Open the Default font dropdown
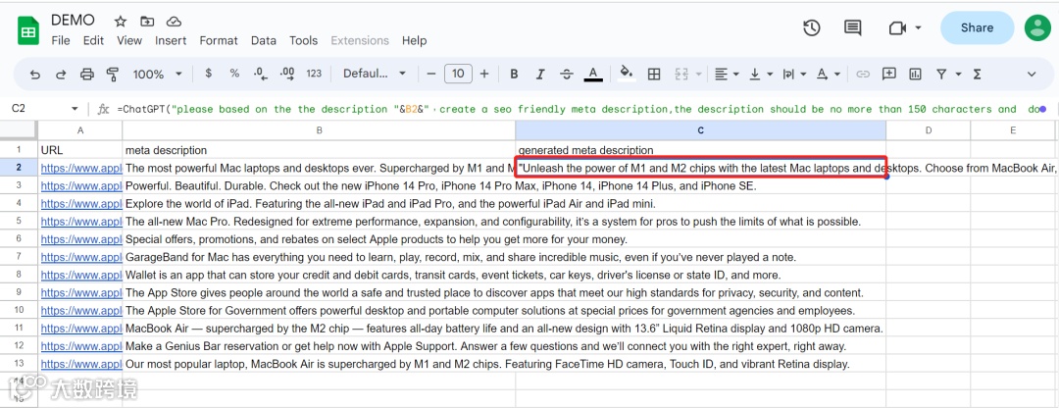1059x408 pixels. (x=375, y=74)
